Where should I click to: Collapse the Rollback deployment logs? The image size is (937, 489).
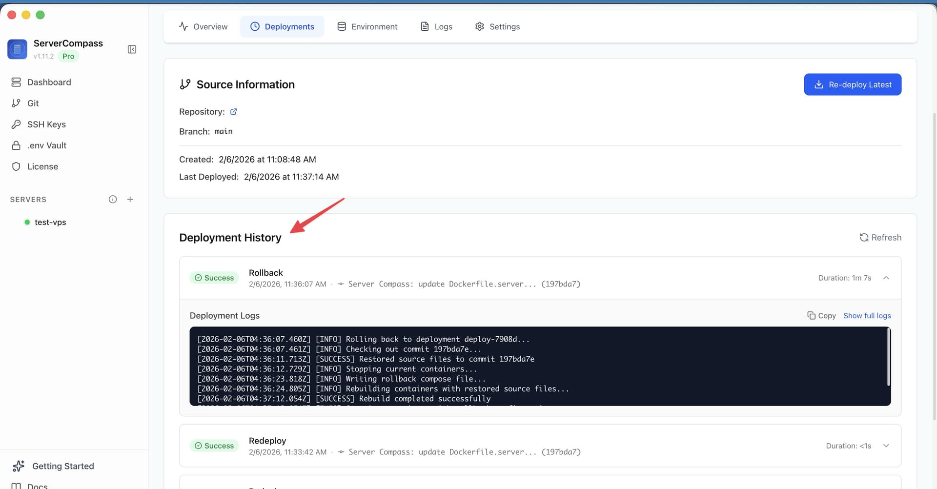[x=886, y=277]
